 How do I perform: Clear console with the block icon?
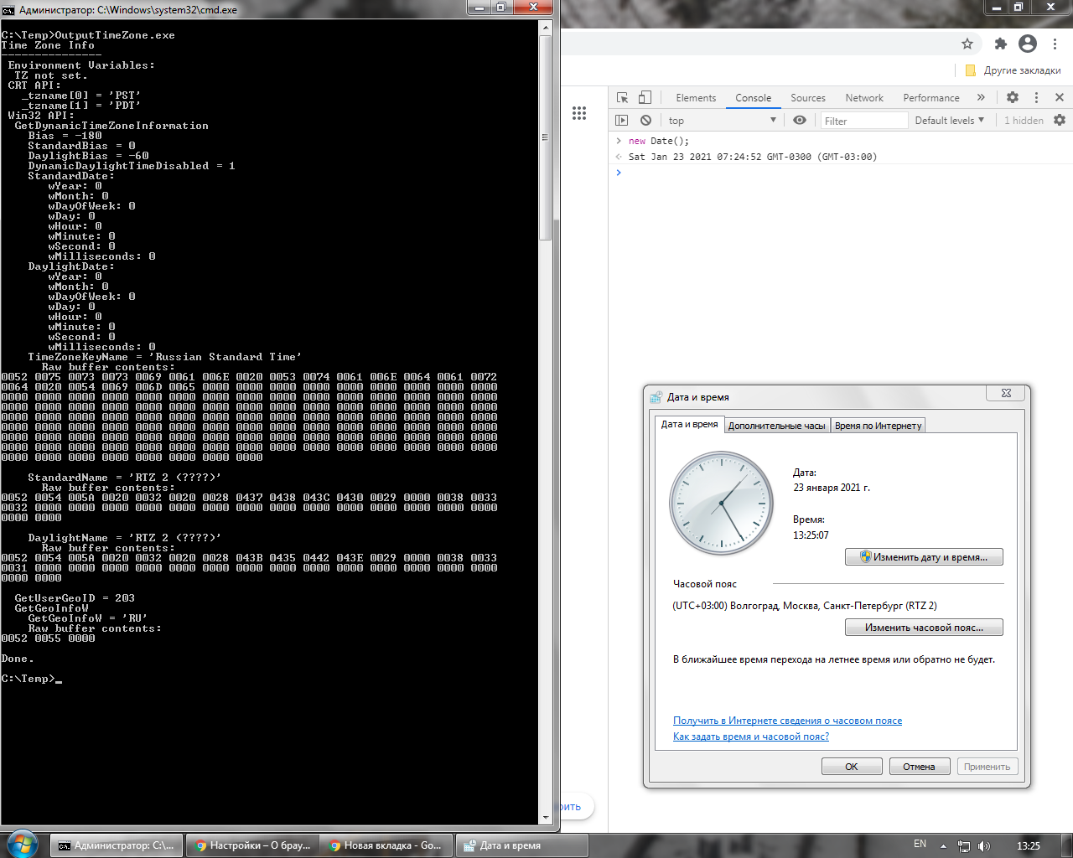[645, 120]
